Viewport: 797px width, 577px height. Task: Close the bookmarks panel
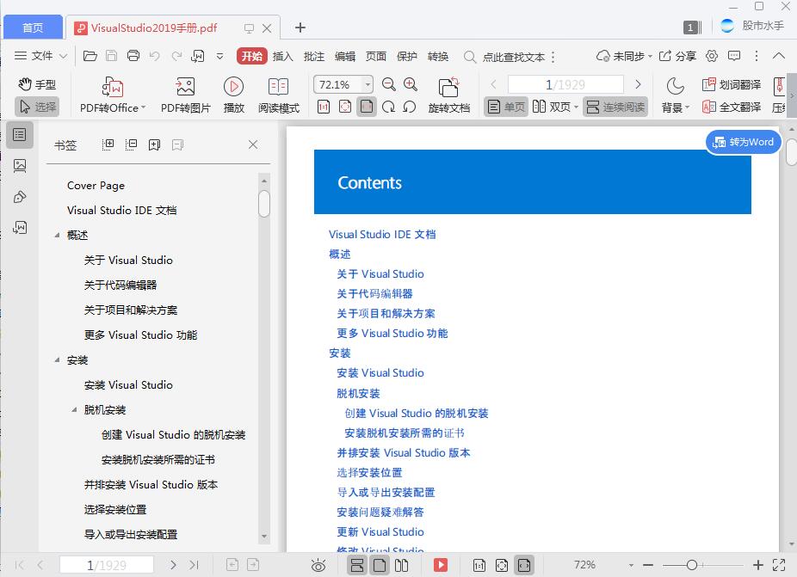(x=253, y=144)
